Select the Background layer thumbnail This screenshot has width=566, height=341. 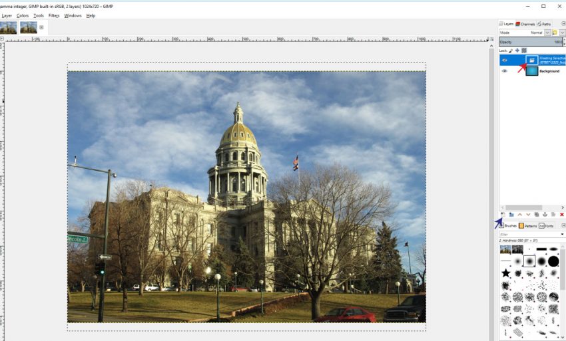tap(532, 71)
